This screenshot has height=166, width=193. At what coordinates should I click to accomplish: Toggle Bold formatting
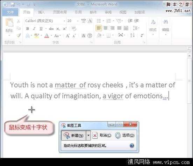[28, 29]
